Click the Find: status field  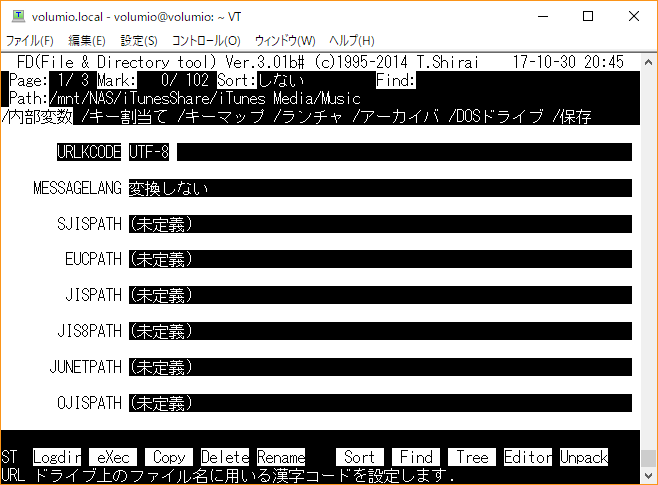[x=396, y=80]
